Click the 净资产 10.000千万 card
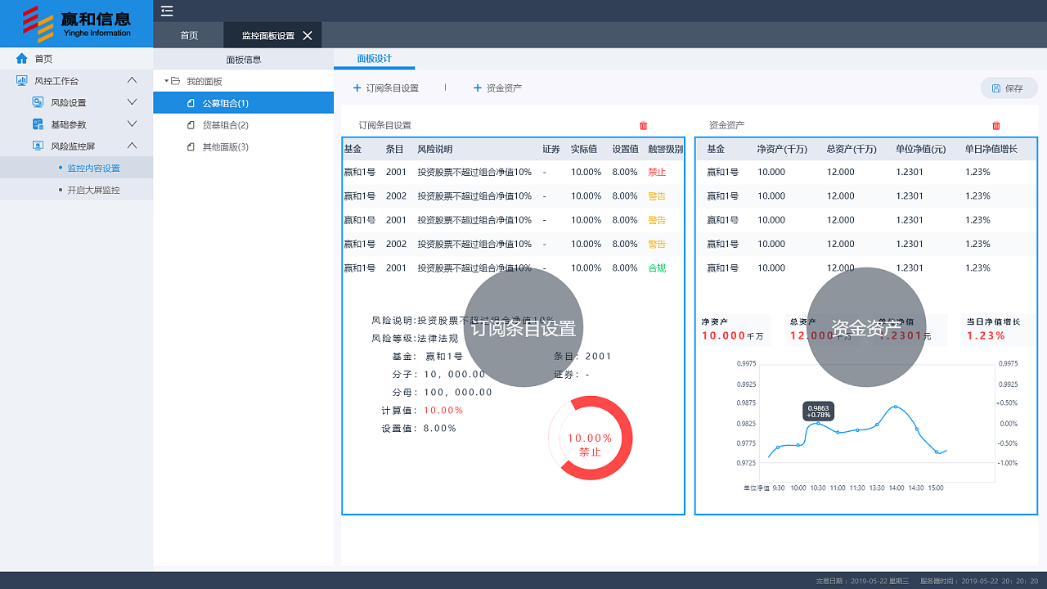The height and width of the screenshot is (589, 1047). pos(734,330)
